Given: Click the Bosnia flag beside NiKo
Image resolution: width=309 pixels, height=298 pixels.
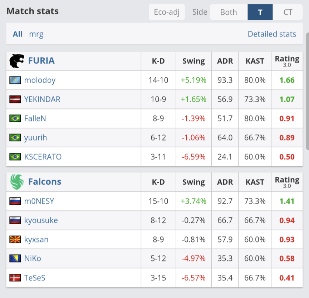Looking at the screenshot, I should point(15,258).
